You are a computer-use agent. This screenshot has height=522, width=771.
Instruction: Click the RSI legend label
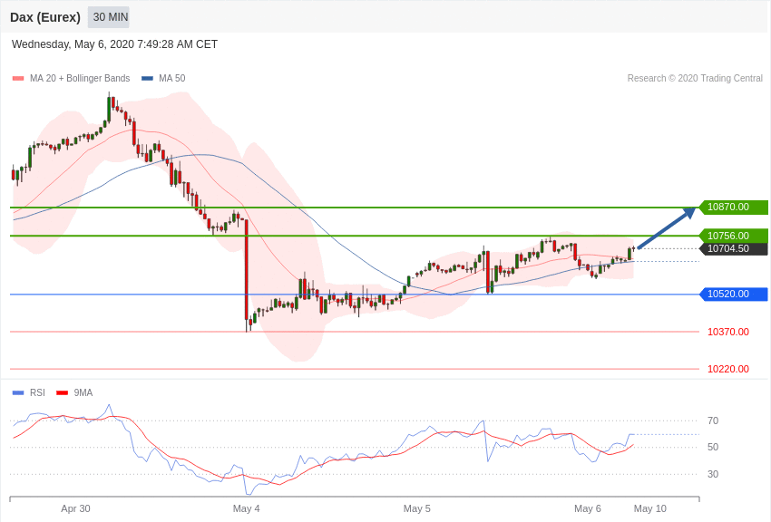tap(37, 392)
